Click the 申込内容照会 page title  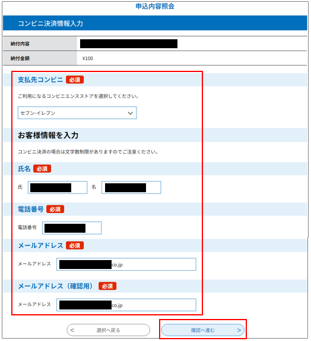155,7
